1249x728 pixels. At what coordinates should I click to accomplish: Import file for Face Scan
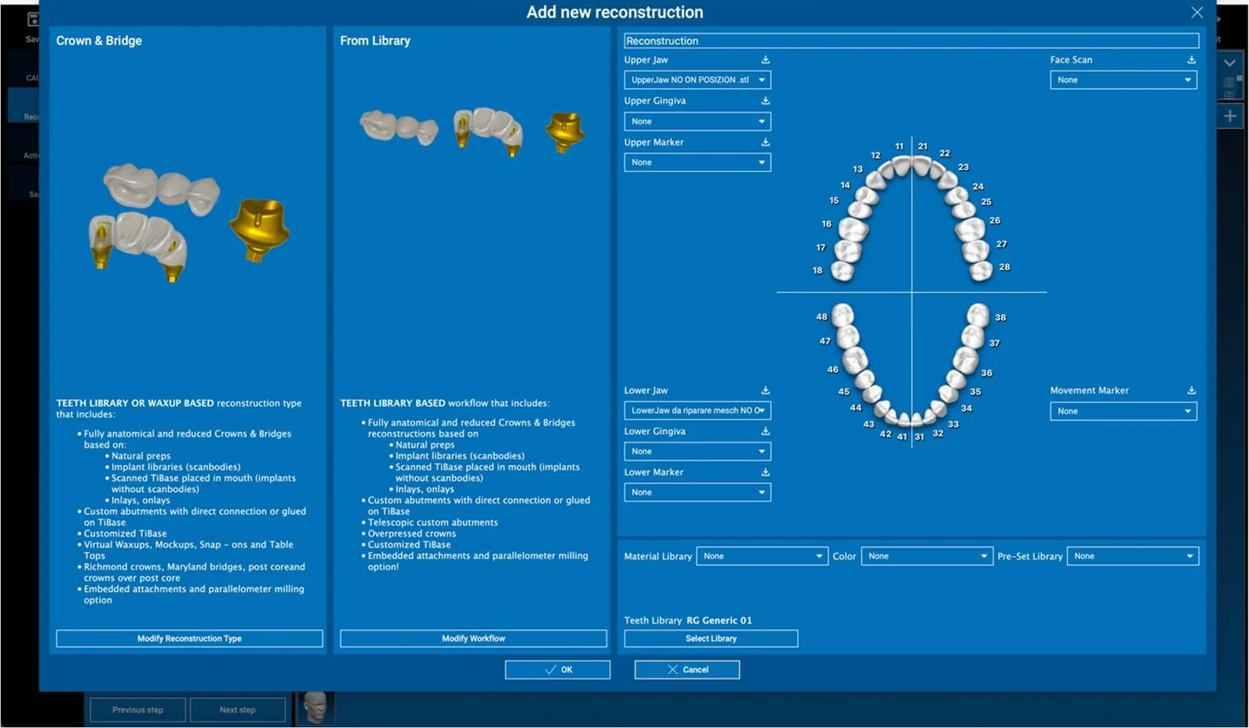click(1191, 59)
